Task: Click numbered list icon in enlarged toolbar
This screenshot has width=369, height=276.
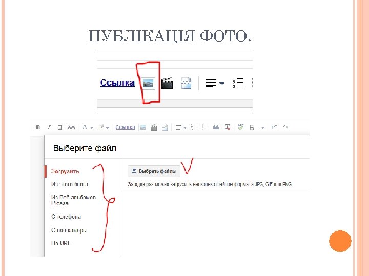Action: (238, 83)
